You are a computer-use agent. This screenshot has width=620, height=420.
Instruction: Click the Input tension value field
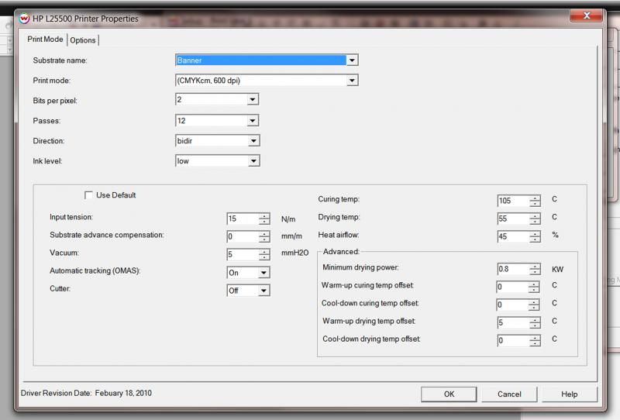click(x=243, y=219)
